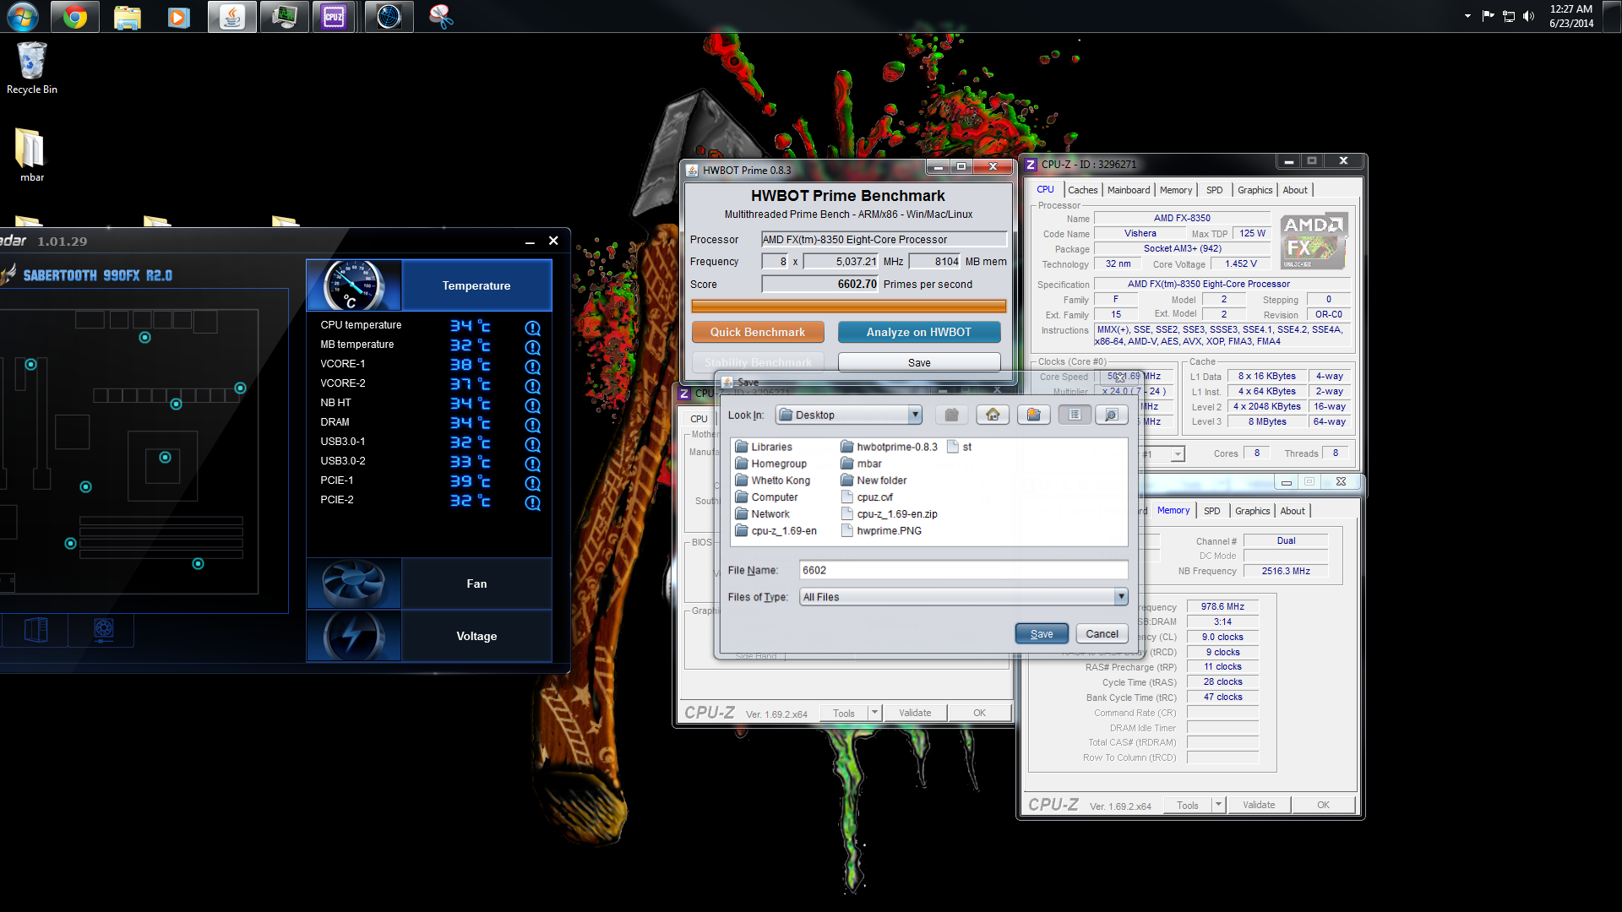
Task: Click the Save button in HWBOT Prime
Action: pos(918,362)
